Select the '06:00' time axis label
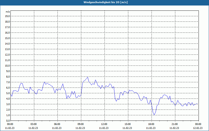The width and height of the screenshot is (209, 131). pos(57,124)
